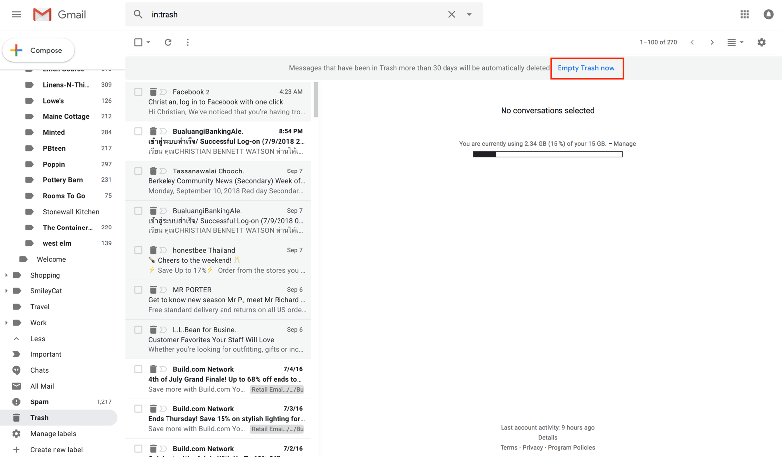The image size is (782, 457).
Task: Expand the Work label arrow
Action: 6,323
